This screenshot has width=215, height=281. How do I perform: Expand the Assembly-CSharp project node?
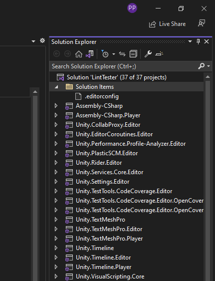[56, 106]
